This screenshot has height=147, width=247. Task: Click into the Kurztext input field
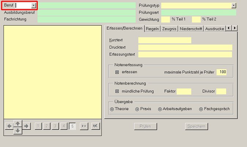coord(165,40)
